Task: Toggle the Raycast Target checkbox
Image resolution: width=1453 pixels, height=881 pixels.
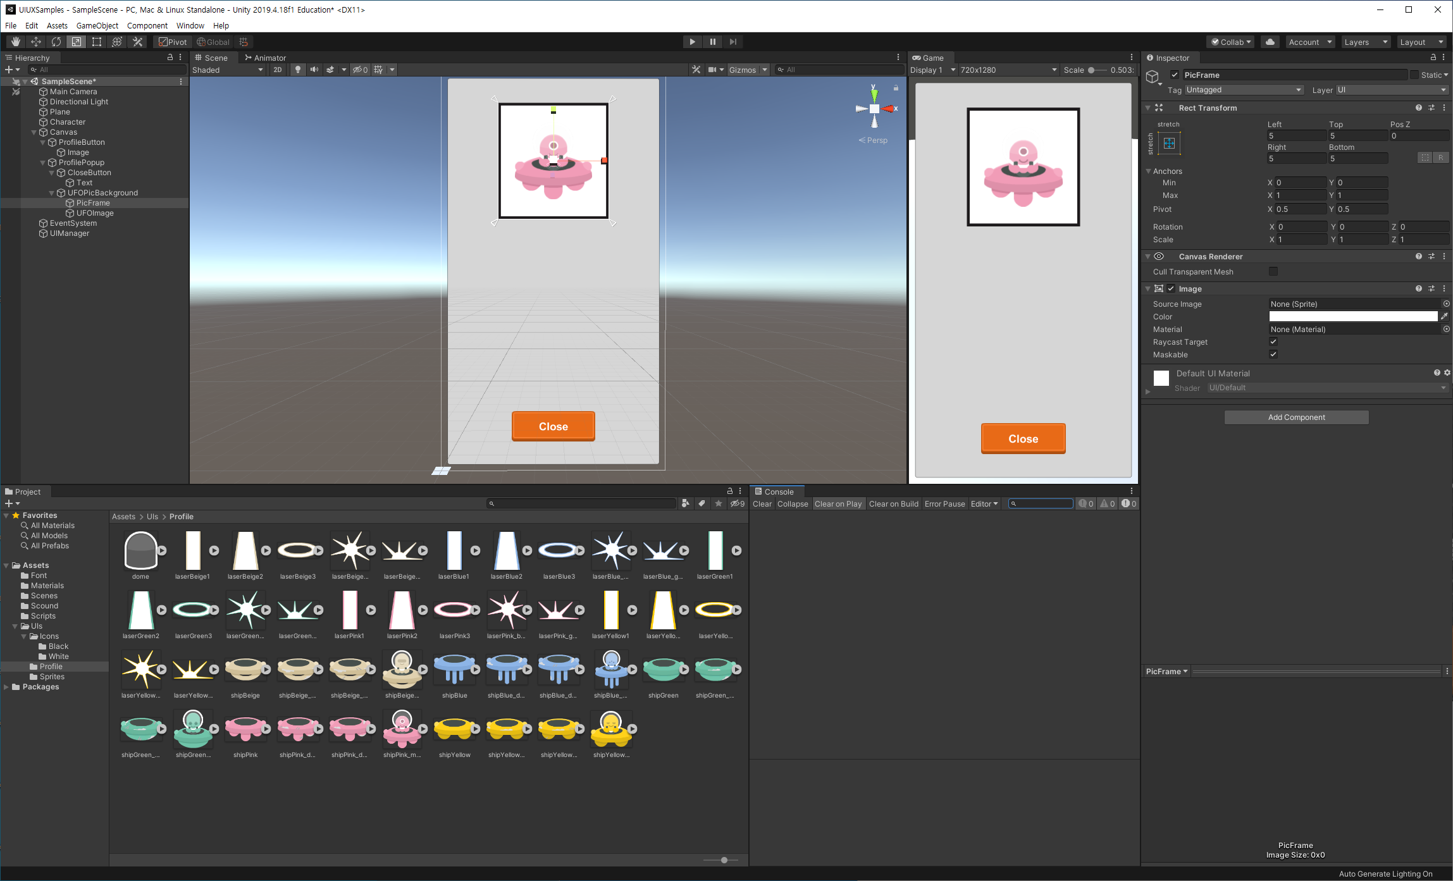Action: click(x=1273, y=342)
